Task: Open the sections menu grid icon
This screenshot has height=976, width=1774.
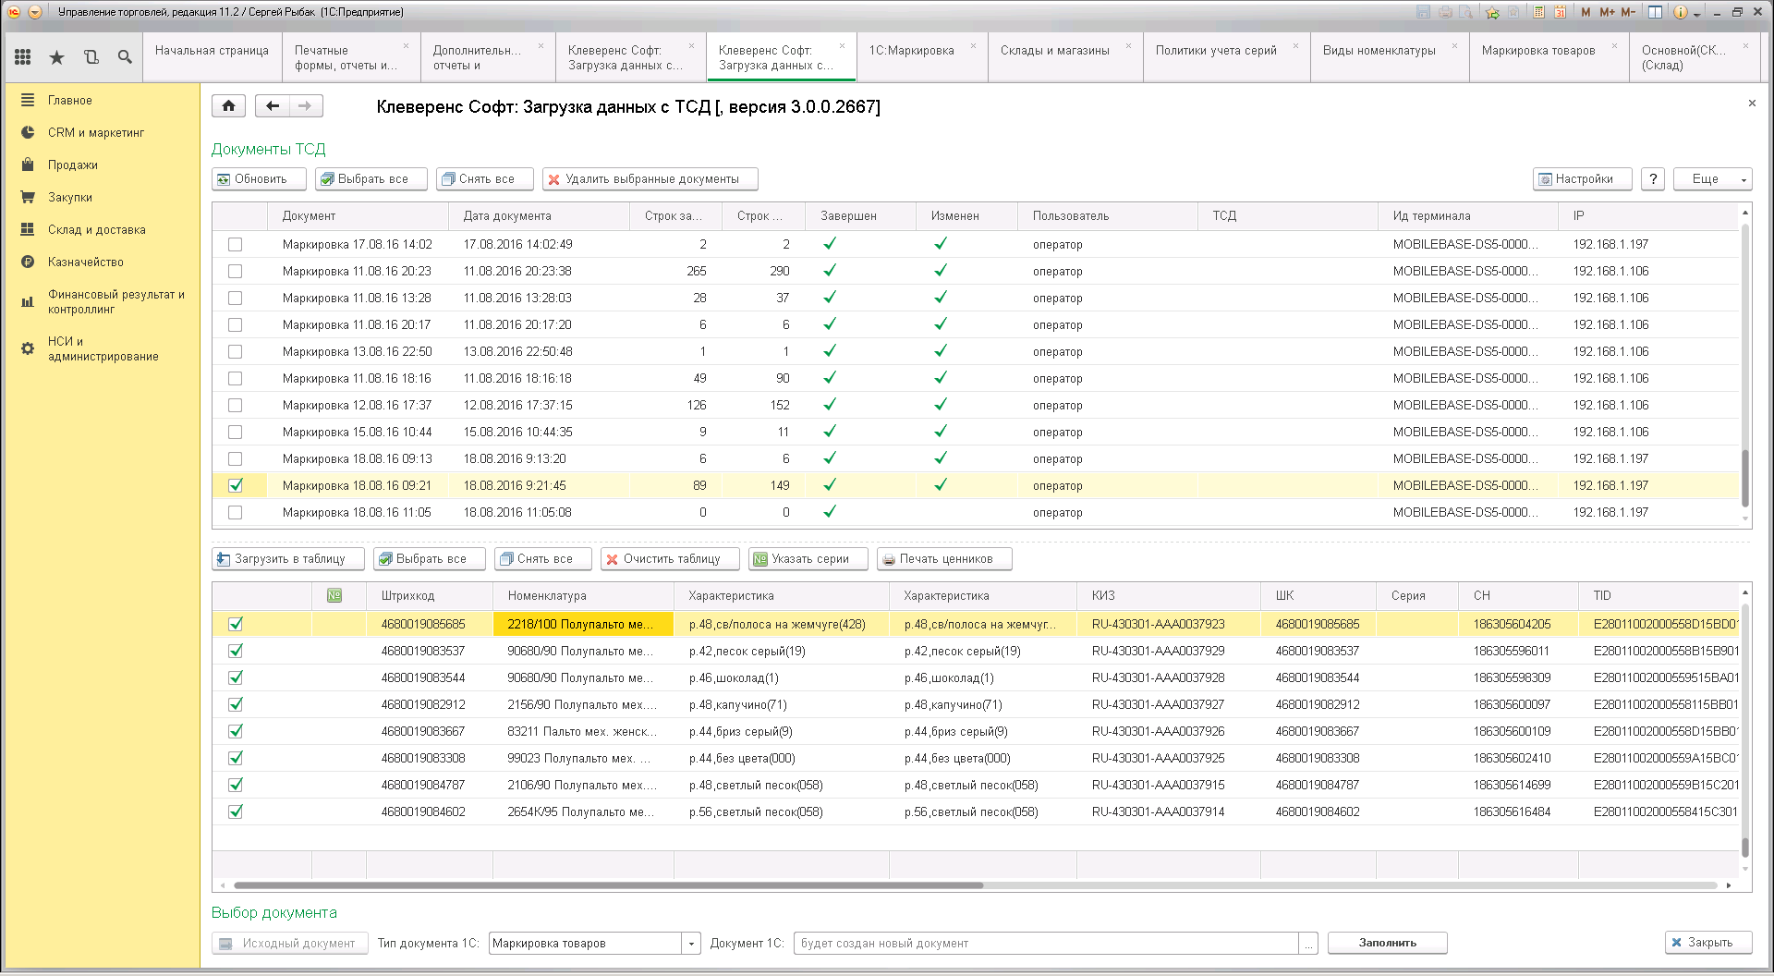Action: 23,57
